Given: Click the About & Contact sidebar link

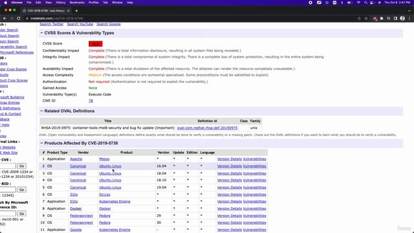Looking at the screenshot, I should [x=10, y=114].
